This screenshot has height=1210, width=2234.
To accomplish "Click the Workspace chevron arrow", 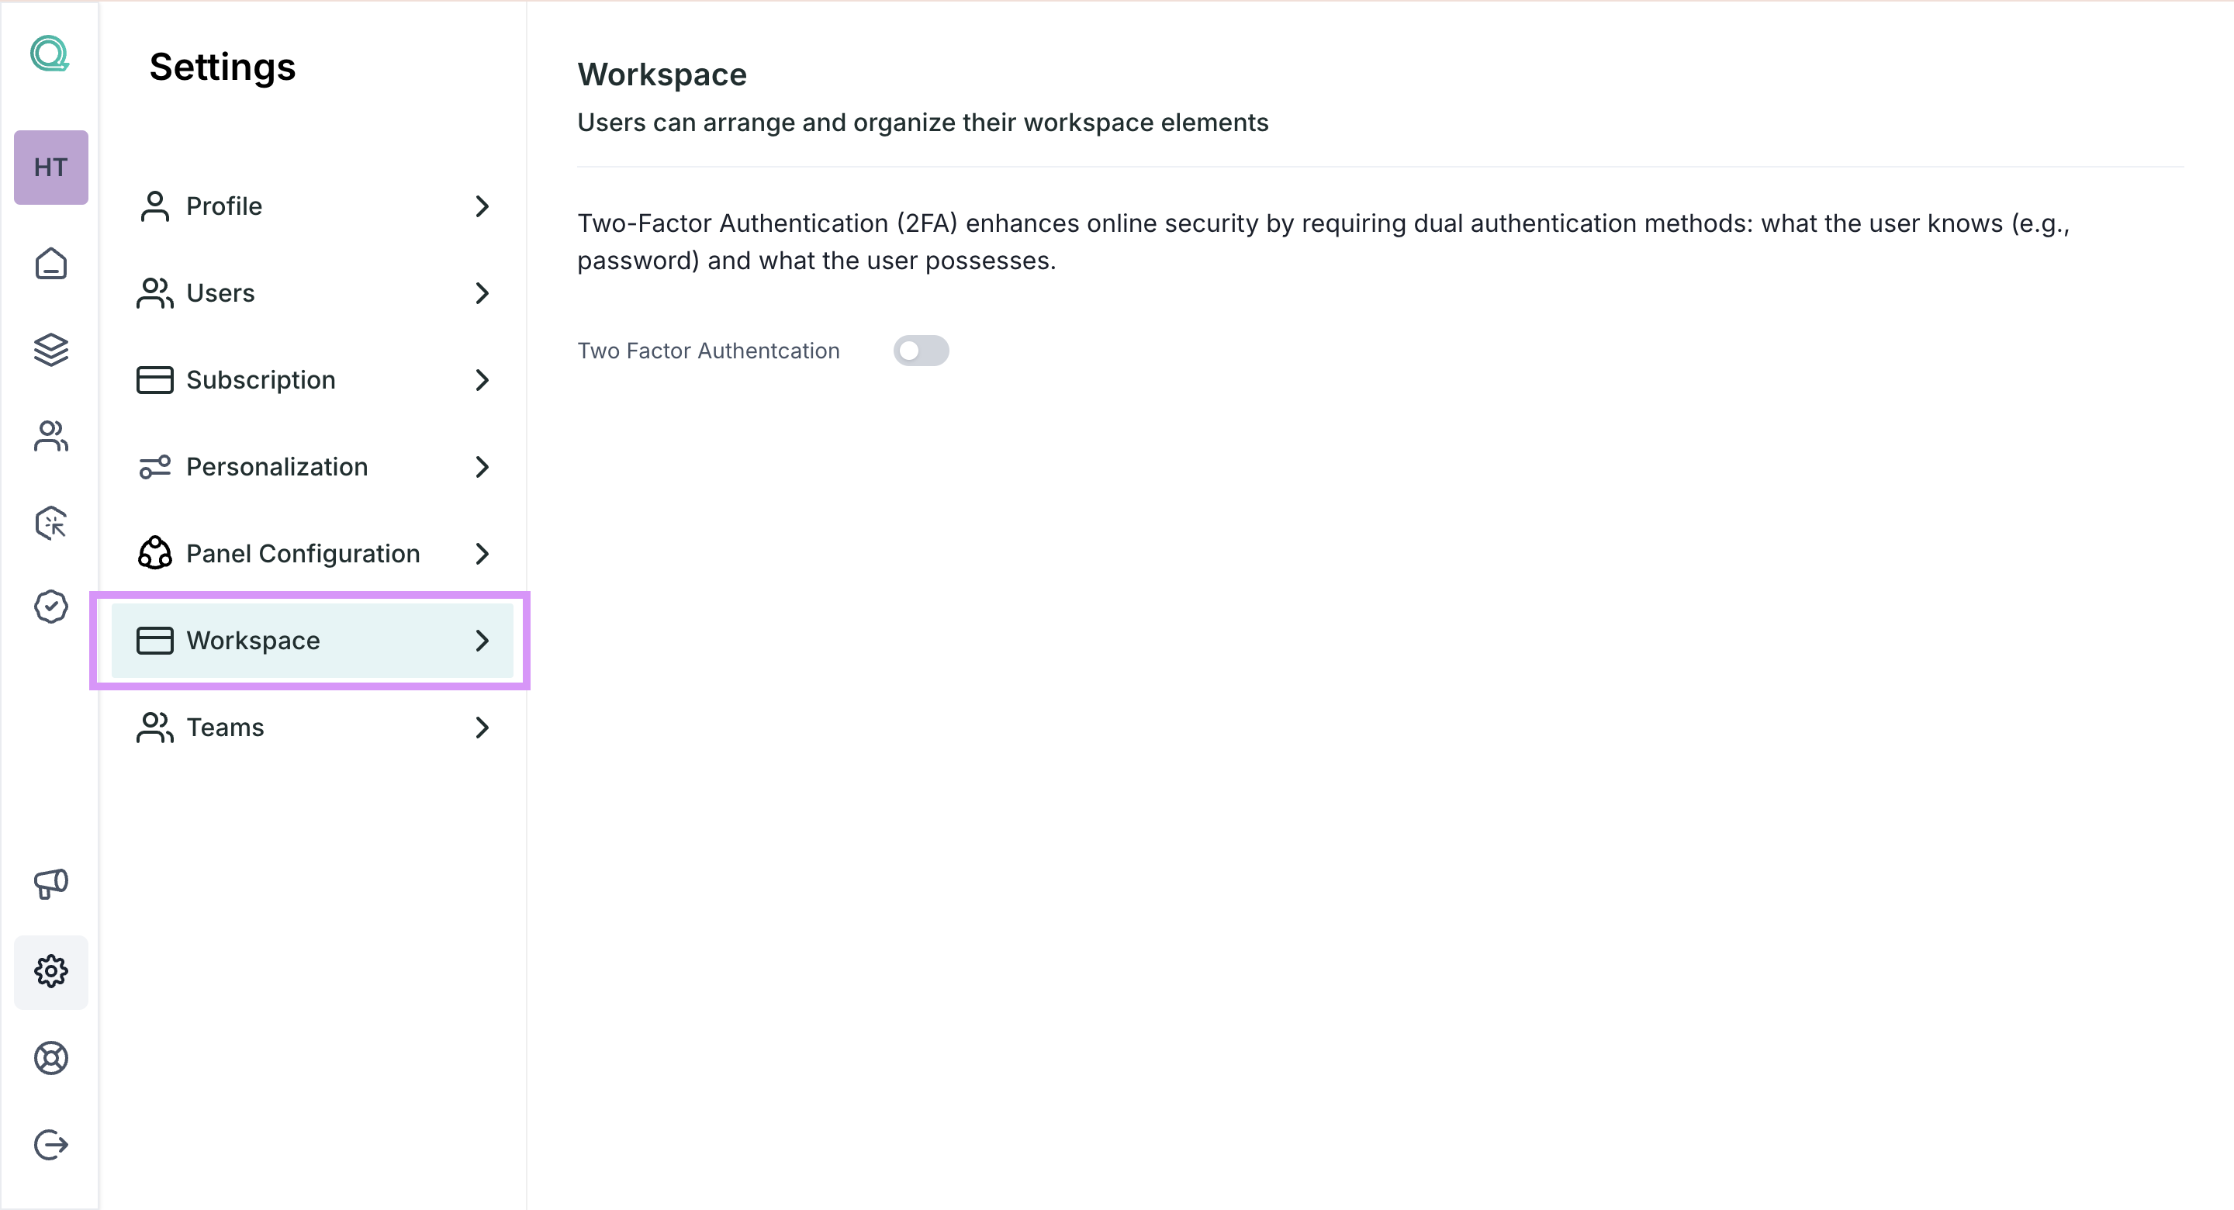I will 482,640.
